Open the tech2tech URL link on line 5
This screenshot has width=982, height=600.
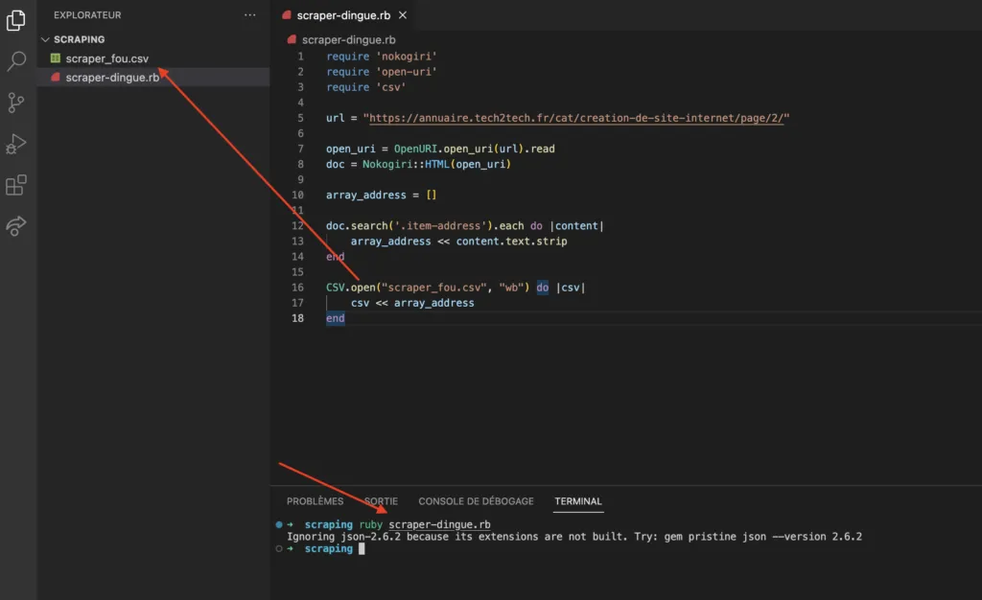pos(576,118)
